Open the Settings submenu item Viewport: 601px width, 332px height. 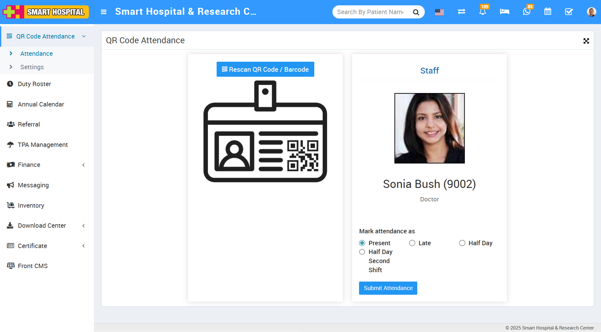coord(32,67)
